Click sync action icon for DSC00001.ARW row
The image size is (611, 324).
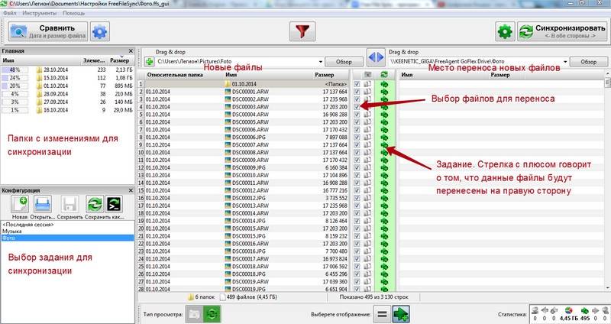[x=384, y=92]
